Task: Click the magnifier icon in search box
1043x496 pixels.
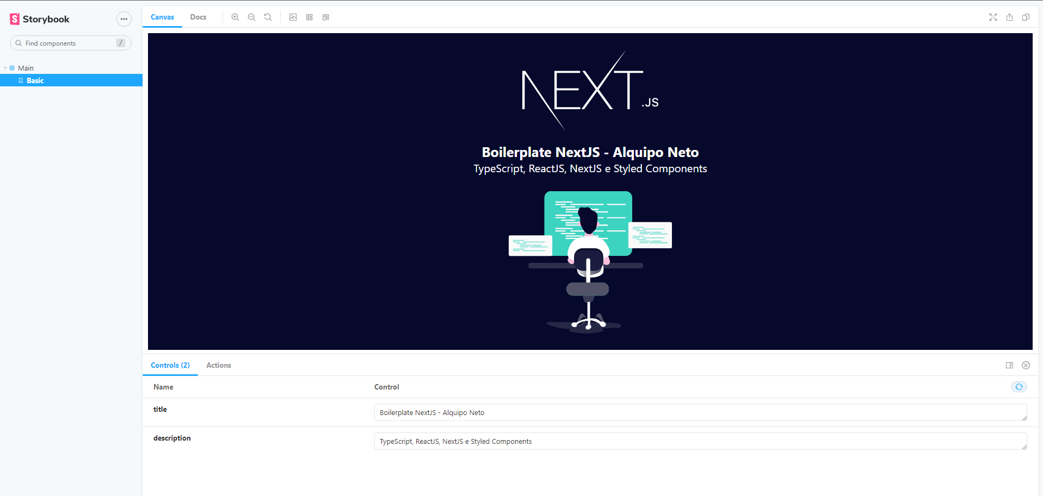Action: [18, 43]
